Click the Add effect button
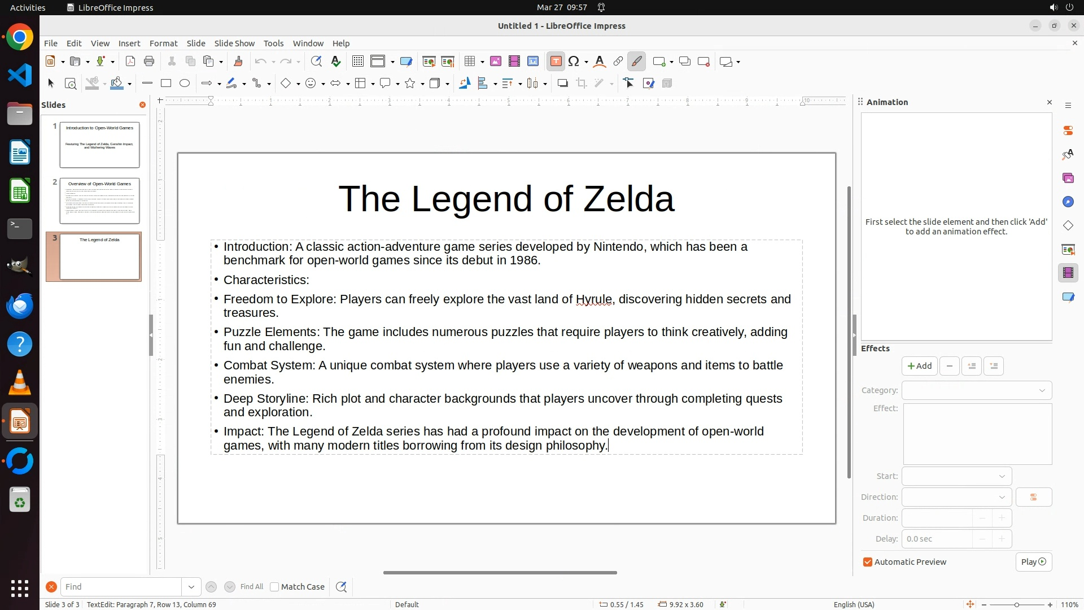 919,366
